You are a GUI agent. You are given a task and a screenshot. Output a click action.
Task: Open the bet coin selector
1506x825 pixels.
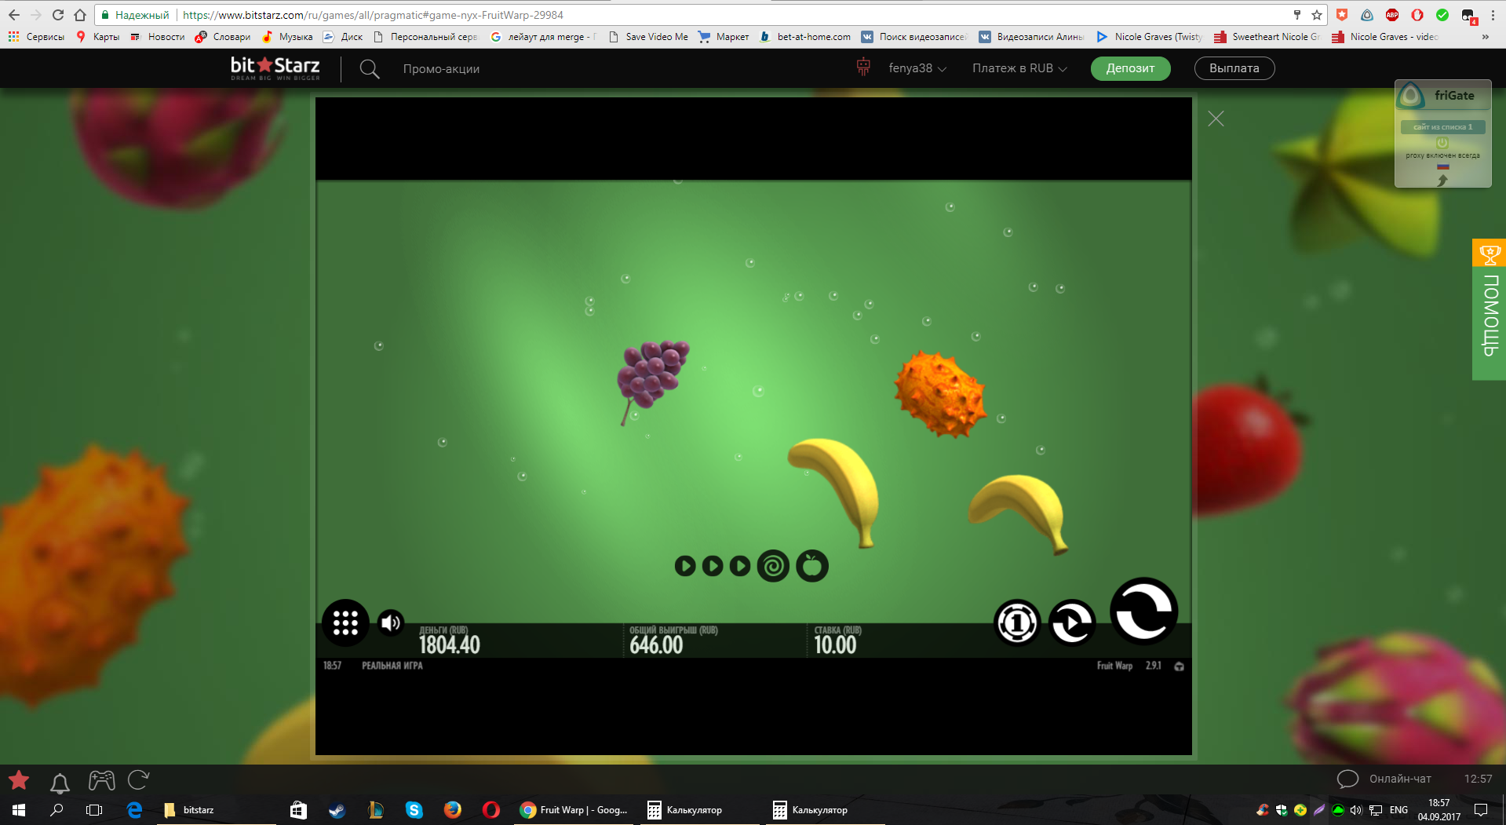pyautogui.click(x=1017, y=623)
